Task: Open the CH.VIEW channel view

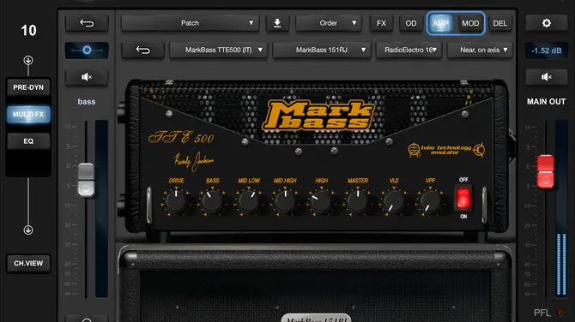Action: [x=28, y=264]
